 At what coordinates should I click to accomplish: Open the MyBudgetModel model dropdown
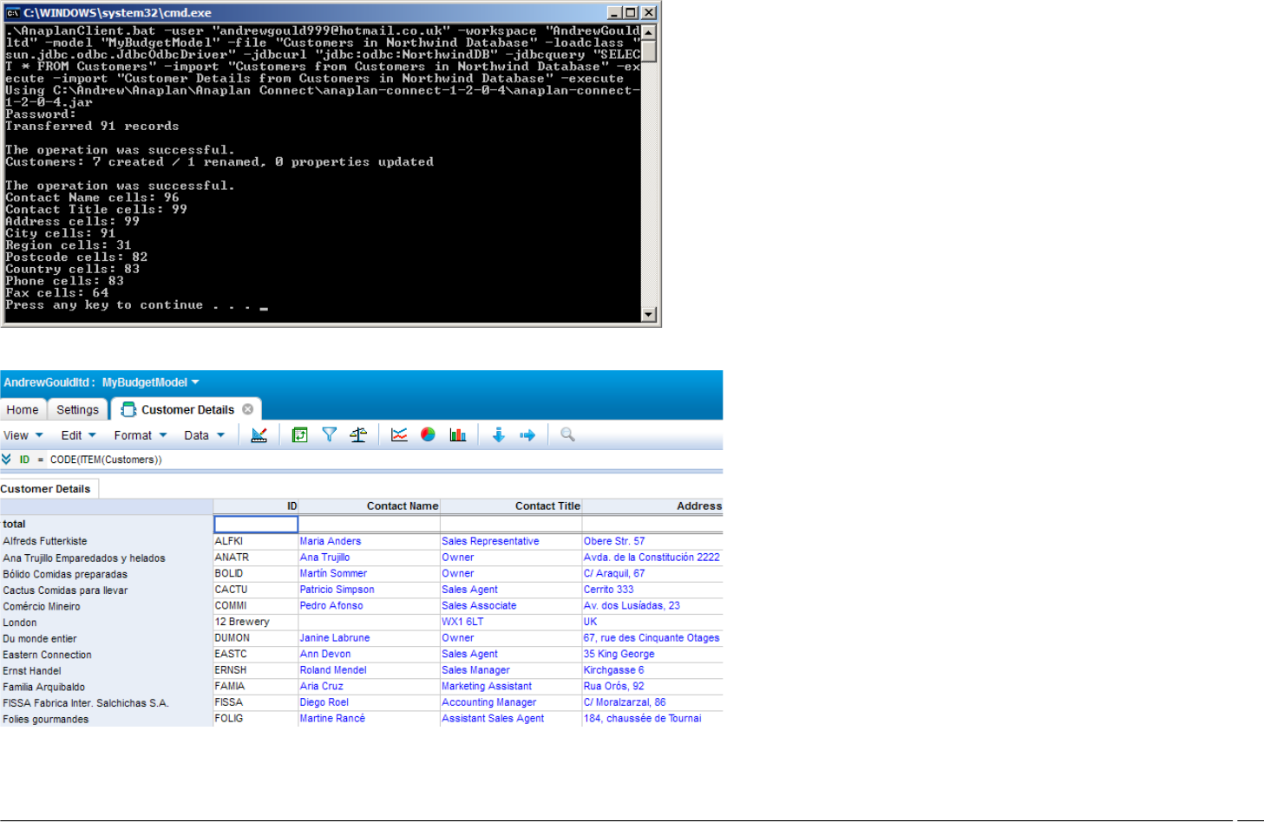[151, 382]
